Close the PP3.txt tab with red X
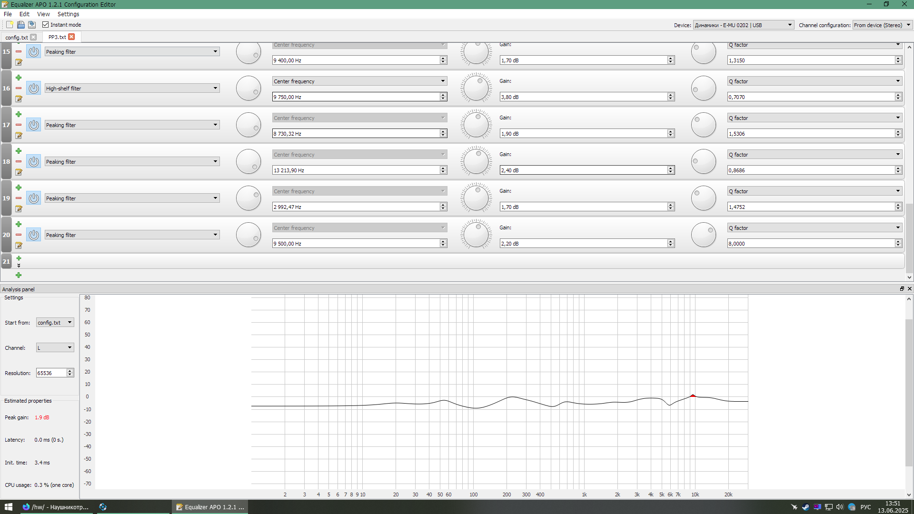The image size is (914, 514). [x=71, y=37]
